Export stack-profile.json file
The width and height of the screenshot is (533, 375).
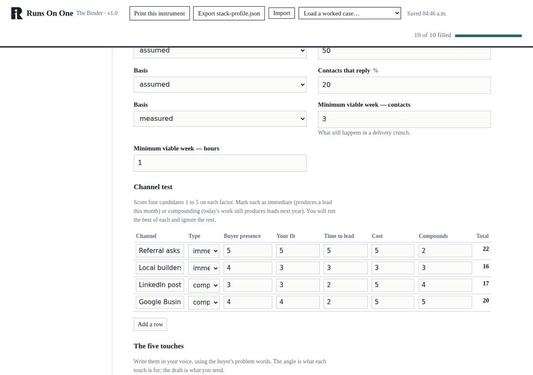click(x=229, y=13)
